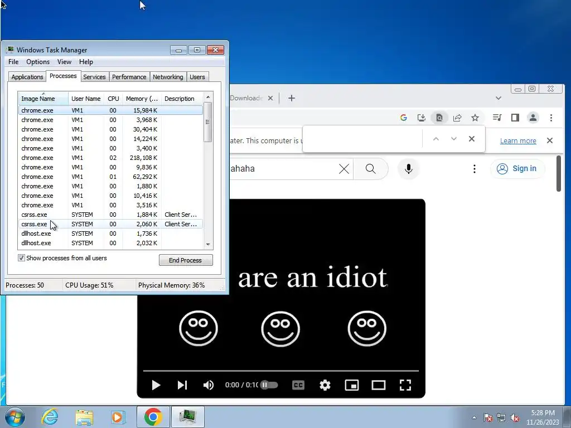Go to previous find result arrow
The image size is (571, 428).
tap(436, 139)
